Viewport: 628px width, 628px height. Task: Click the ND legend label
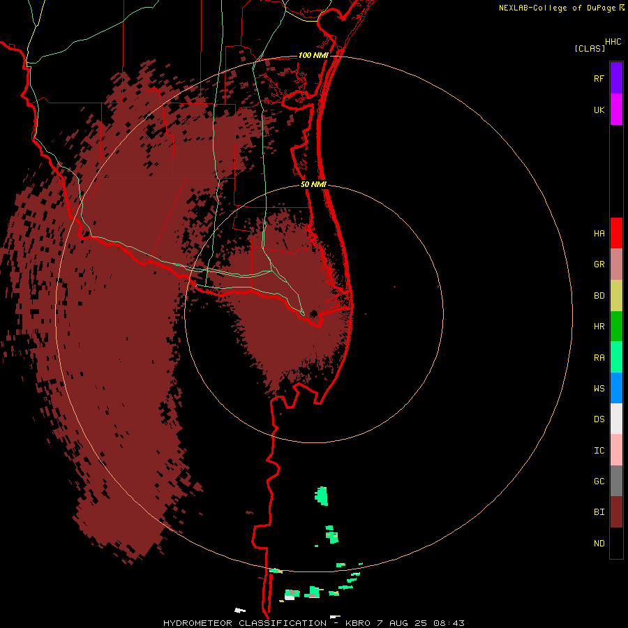(x=599, y=544)
